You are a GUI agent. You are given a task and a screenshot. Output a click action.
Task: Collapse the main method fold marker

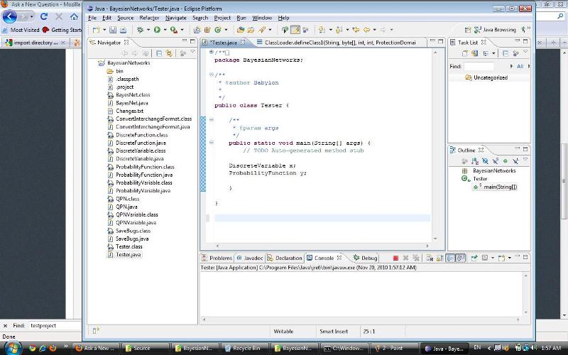(x=211, y=143)
